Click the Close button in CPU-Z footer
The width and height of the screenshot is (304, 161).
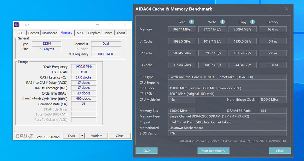coord(120,136)
